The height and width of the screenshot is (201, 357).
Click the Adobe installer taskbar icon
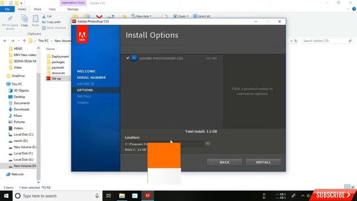pos(147,196)
